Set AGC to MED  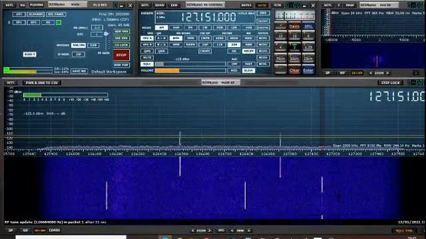point(234,71)
